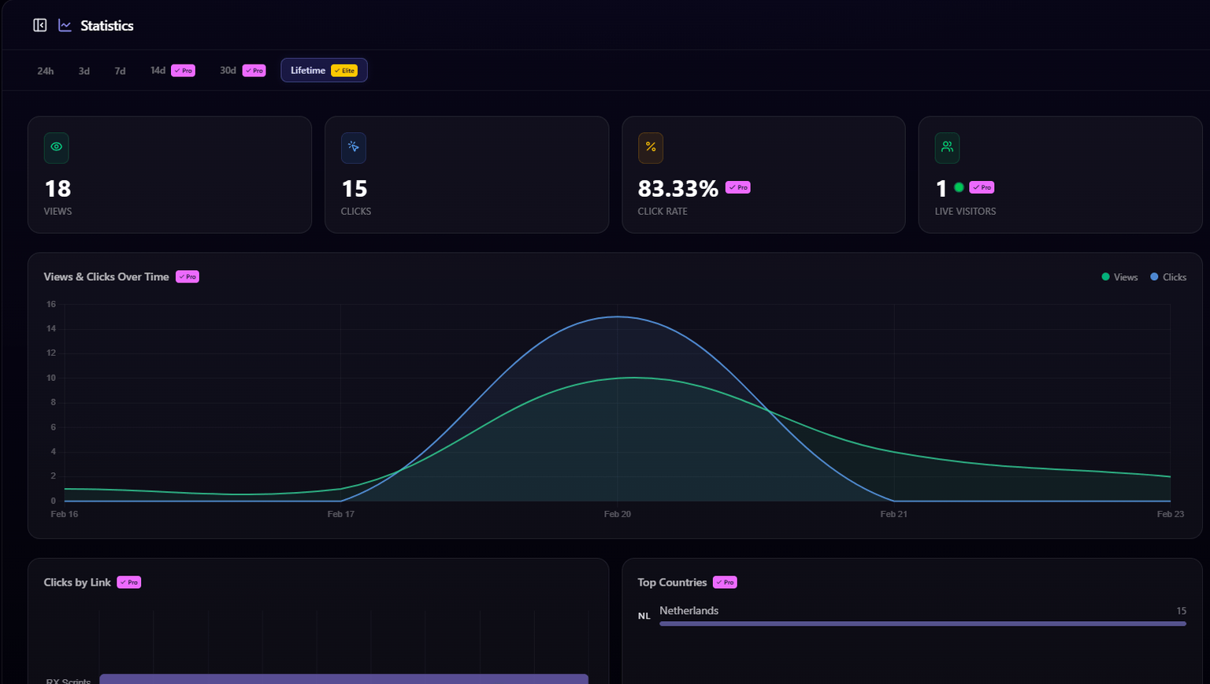Click the Netherlands clicks progress bar
This screenshot has height=684, width=1210.
click(922, 623)
